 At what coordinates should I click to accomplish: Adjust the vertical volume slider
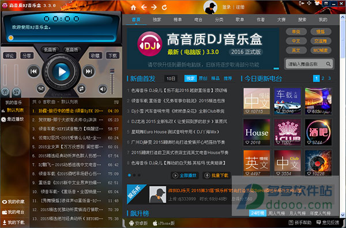112,81
